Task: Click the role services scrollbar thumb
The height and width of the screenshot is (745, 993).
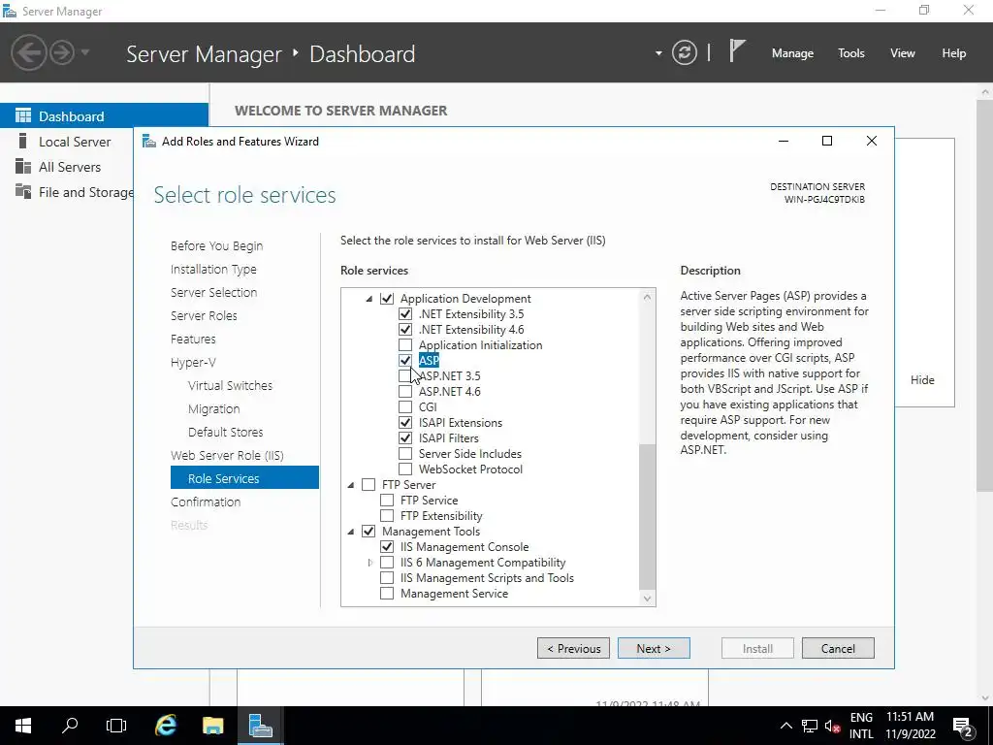Action: 647,516
